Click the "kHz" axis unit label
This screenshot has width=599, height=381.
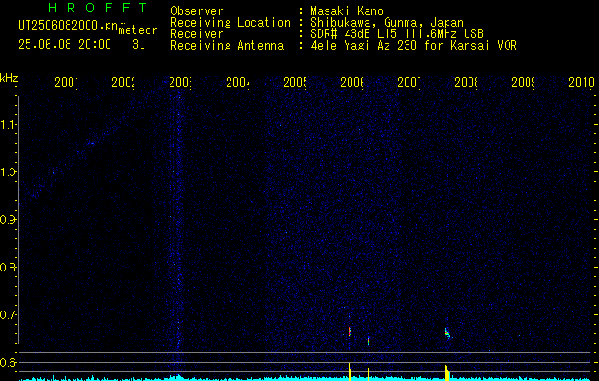pyautogui.click(x=9, y=78)
